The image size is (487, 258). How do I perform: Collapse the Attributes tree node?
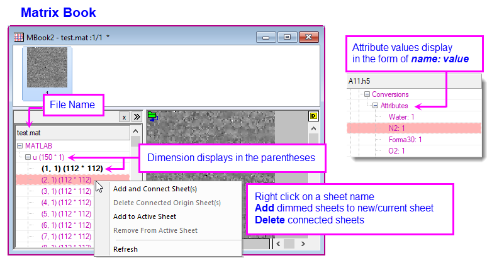point(376,106)
